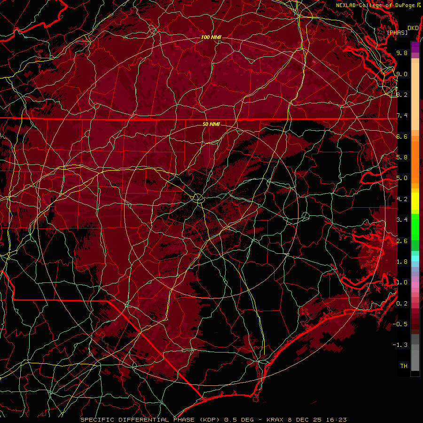Pick the purple swatch at the top of the color bar
Viewport: 423px width, 423px height.
point(415,47)
